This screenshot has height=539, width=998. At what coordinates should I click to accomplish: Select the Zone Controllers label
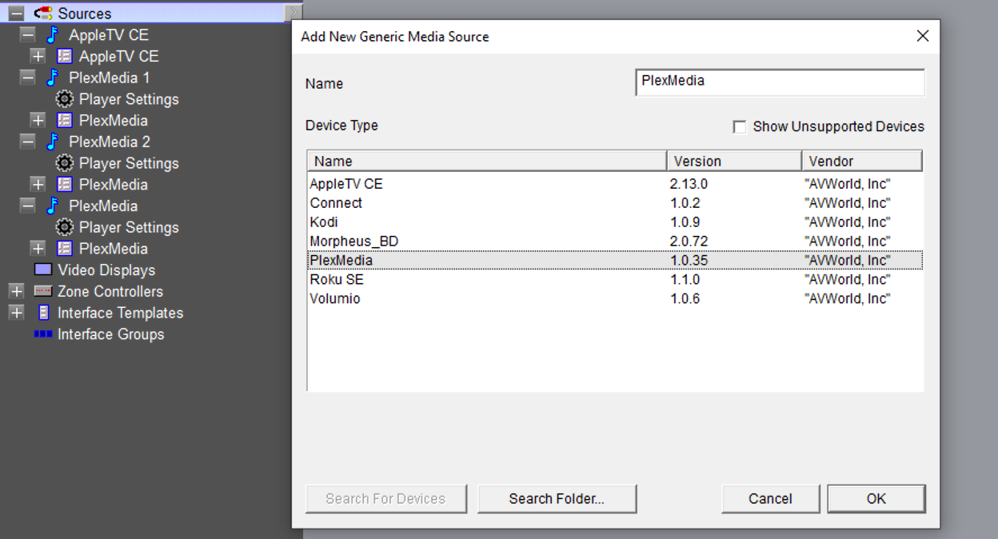click(110, 291)
